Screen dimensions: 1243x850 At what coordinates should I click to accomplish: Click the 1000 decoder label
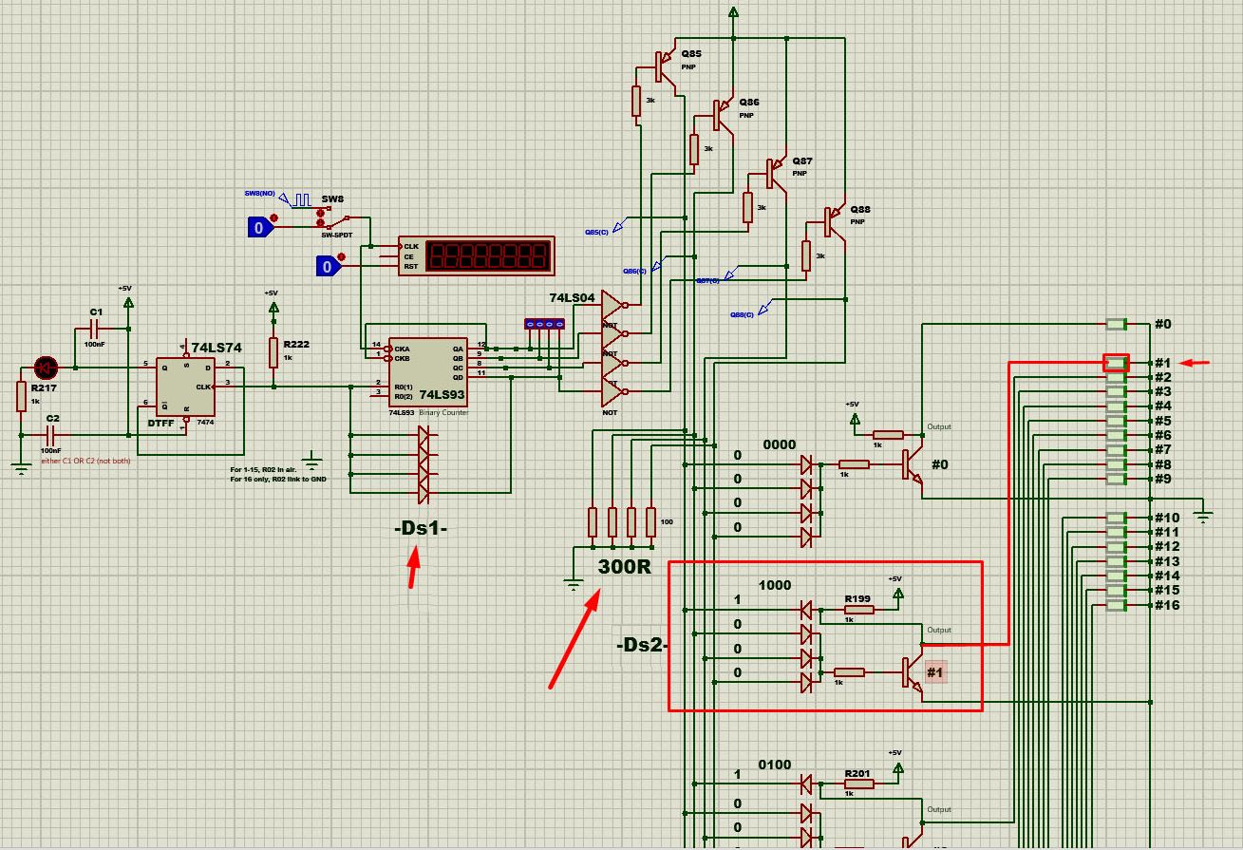[x=775, y=585]
